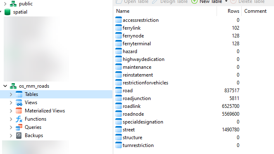
Task: Select the Tables tree item
Action: 56,94
